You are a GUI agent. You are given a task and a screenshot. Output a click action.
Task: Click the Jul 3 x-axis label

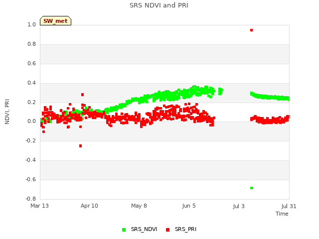pos(239,206)
